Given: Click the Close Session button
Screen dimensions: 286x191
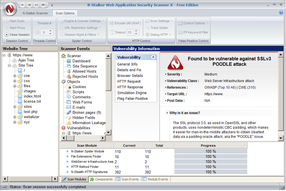Looking at the screenshot, I should [17, 35].
